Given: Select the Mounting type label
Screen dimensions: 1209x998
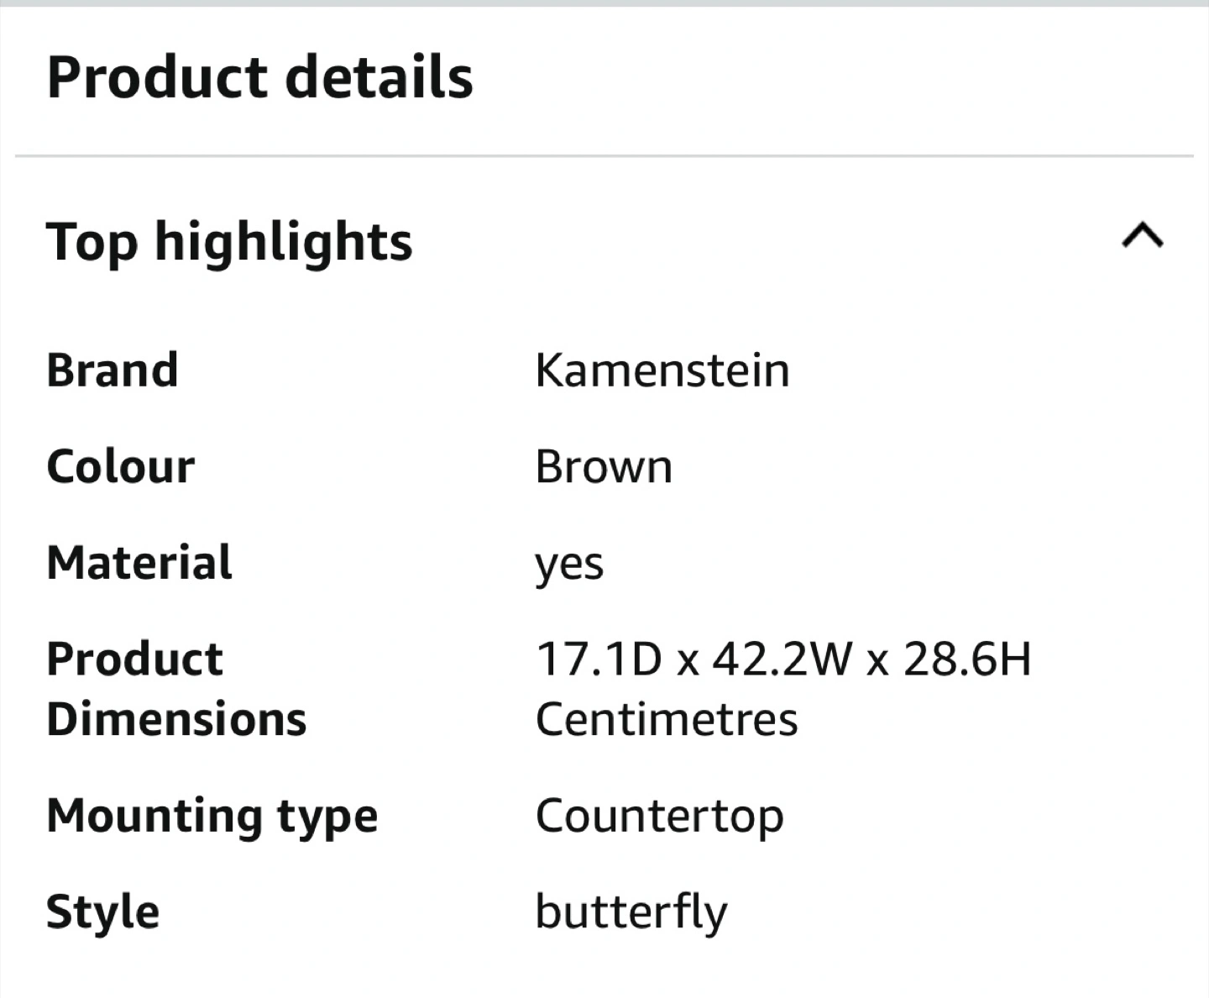Looking at the screenshot, I should point(212,817).
